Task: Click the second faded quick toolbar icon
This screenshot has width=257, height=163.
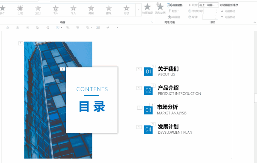Action: 18,28
